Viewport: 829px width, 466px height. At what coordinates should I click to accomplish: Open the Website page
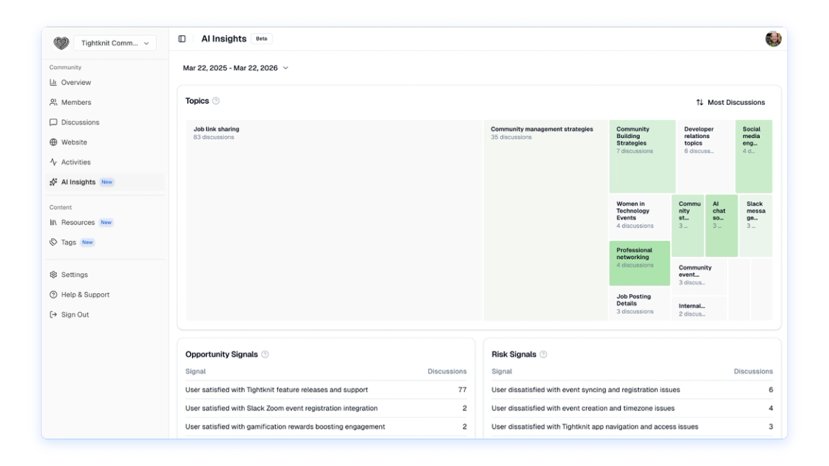(x=104, y=142)
